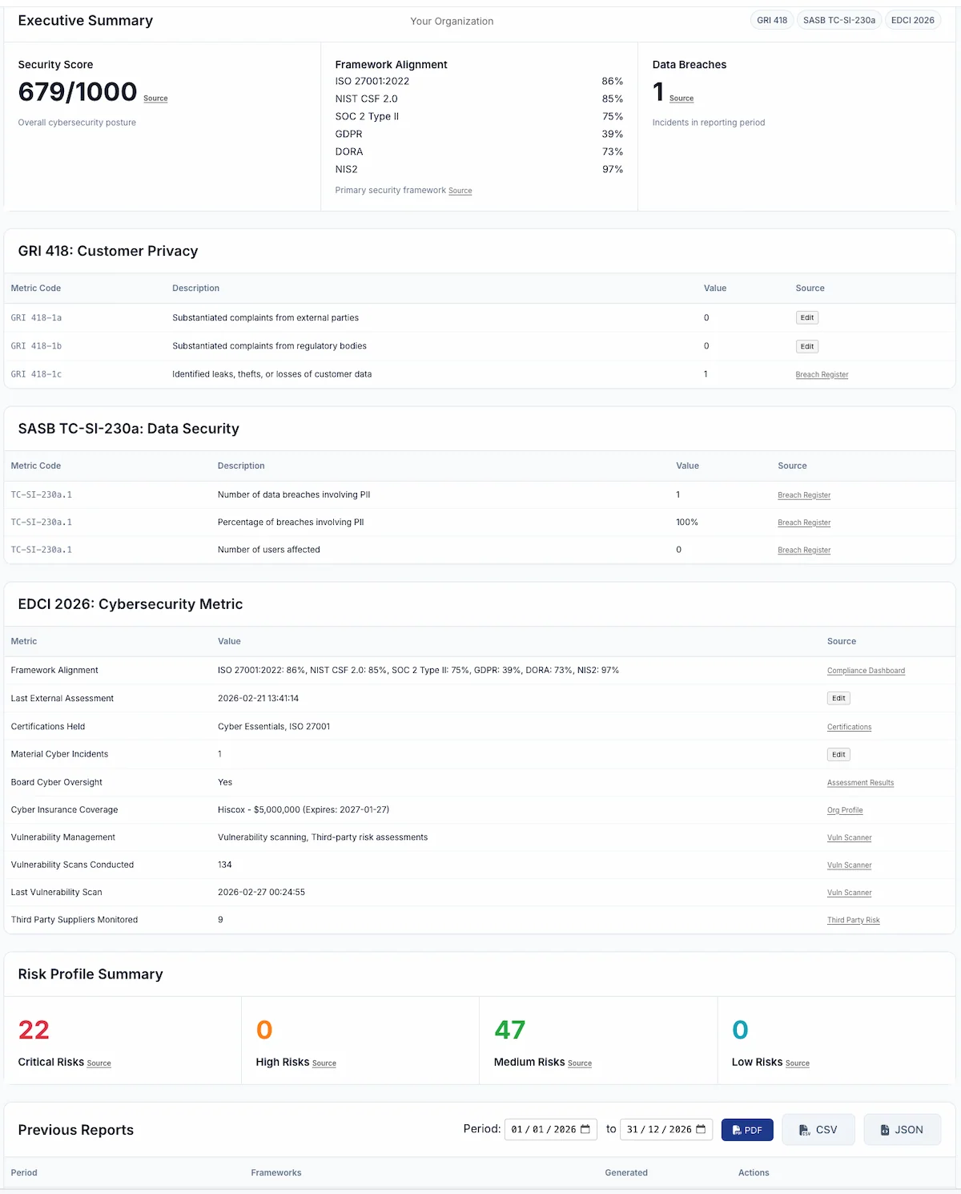Open Assessment Results for Board Cyber Oversight
The height and width of the screenshot is (1194, 961).
(x=860, y=783)
